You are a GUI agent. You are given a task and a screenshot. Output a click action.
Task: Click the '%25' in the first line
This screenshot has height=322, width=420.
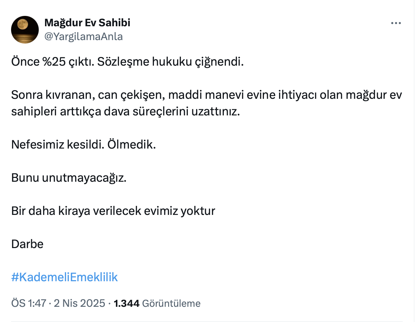[51, 61]
